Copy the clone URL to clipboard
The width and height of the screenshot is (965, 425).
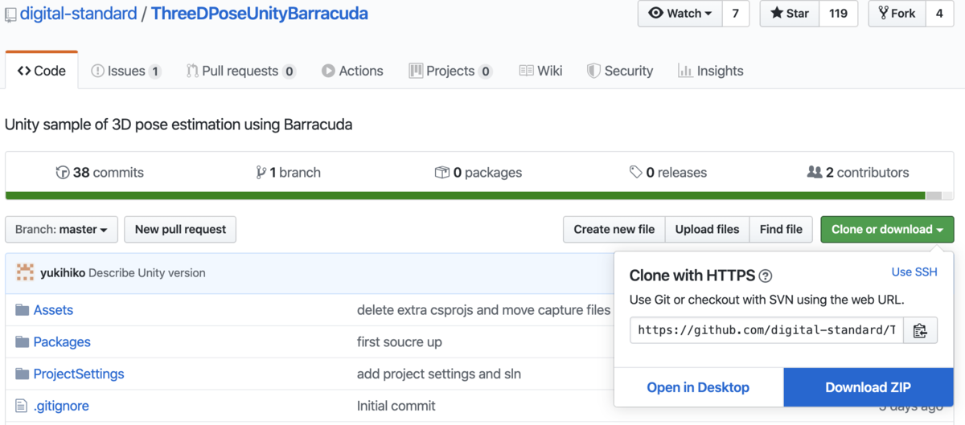point(921,330)
